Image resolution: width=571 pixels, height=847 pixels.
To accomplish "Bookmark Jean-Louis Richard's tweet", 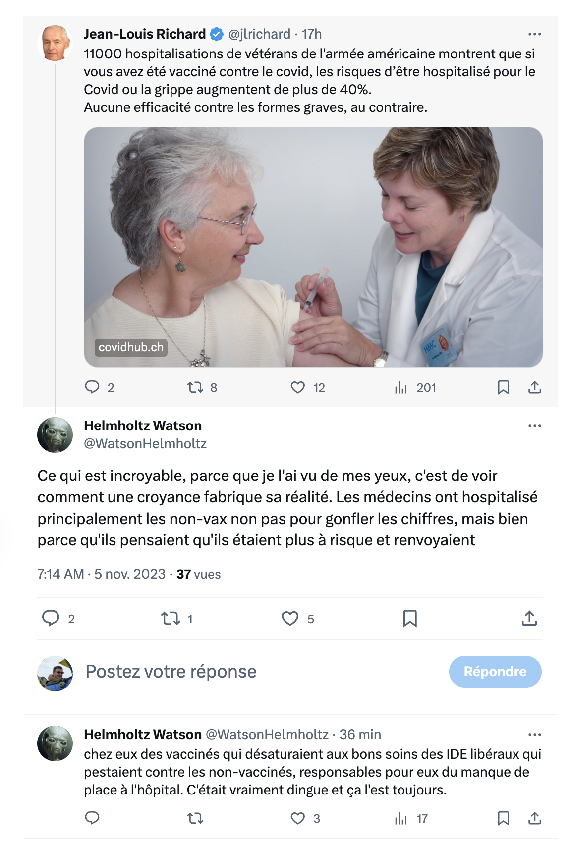I will 503,387.
